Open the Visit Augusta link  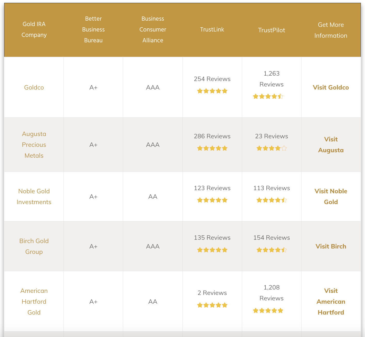[x=331, y=145]
